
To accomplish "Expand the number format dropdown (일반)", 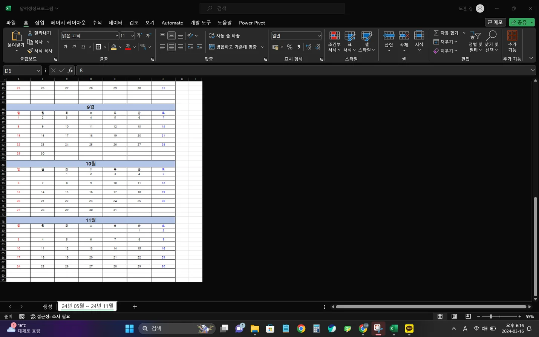I will [x=319, y=36].
